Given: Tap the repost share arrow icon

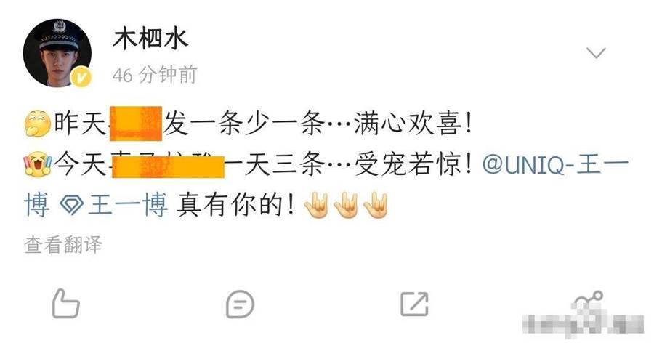Looking at the screenshot, I should click(414, 303).
